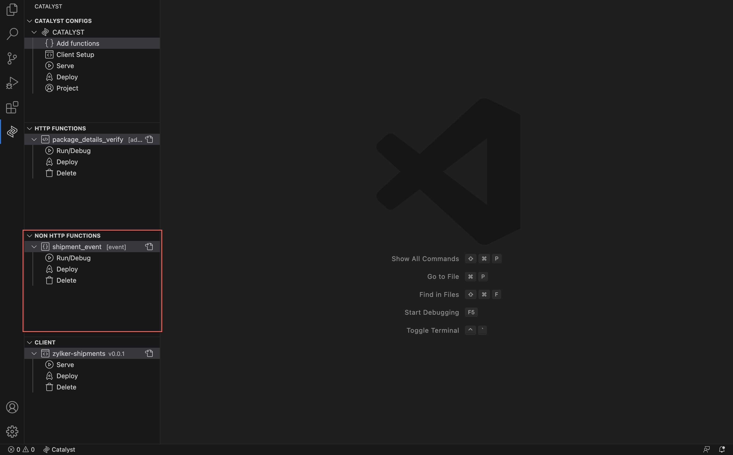Click the Client Setup icon

[49, 54]
